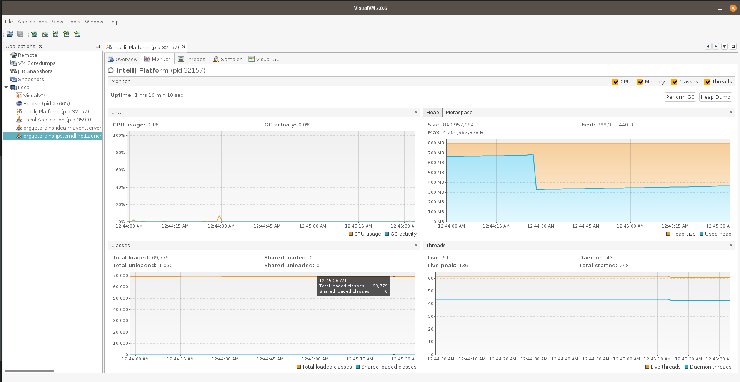The height and width of the screenshot is (382, 740).
Task: Uncheck the Memory checkbox
Action: 640,82
